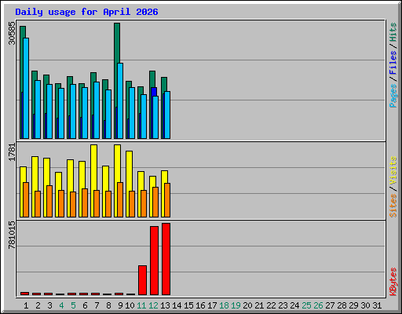Click day 12 on the x-axis

(153, 305)
